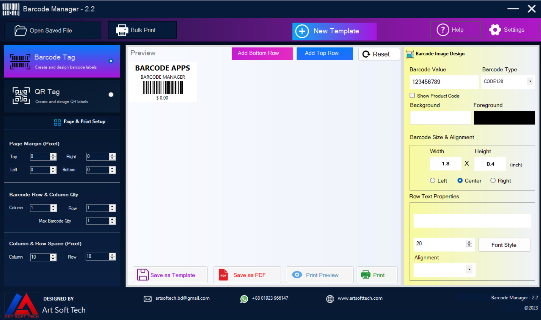Click the Reset button
Viewport: 541px width, 320px height.
[x=379, y=54]
